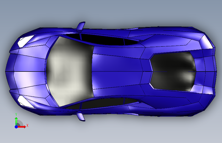Select the blue roof panel between the glass areas
Screen dimensions: 222x143
pyautogui.click(x=118, y=71)
